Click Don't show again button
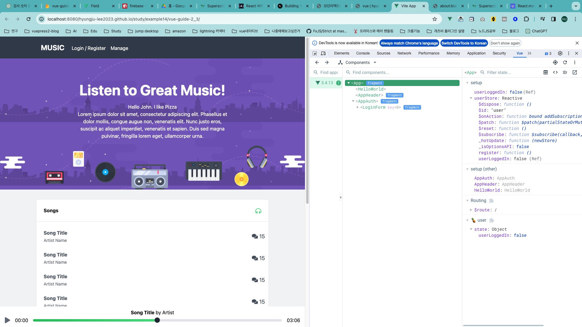Screen dimensions: 582x327 coord(505,43)
